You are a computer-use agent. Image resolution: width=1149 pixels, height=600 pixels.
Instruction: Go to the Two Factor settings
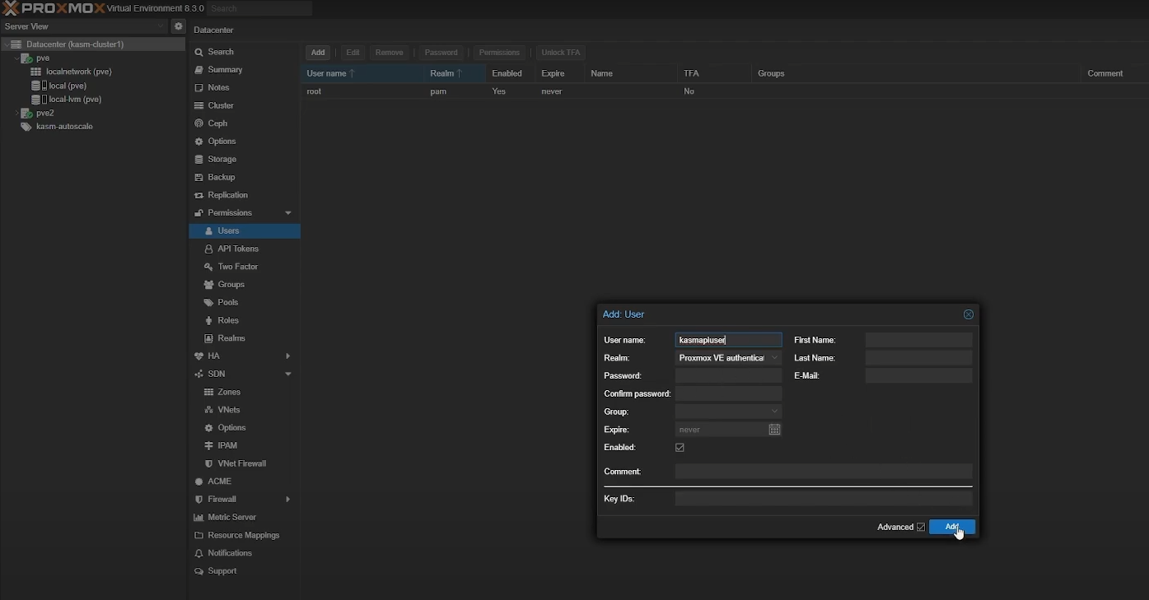click(x=237, y=267)
